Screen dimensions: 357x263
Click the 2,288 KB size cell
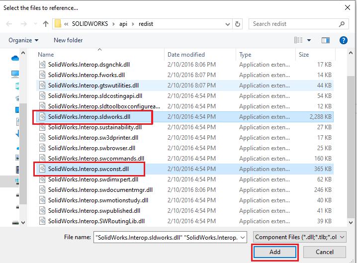click(320, 117)
